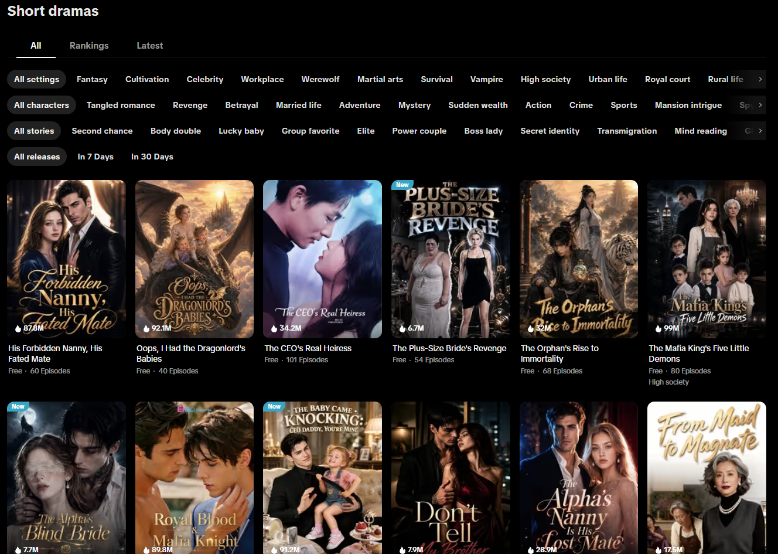Screen dimensions: 778x554
Task: Open the From Maid to Magnate poster
Action: tap(707, 478)
